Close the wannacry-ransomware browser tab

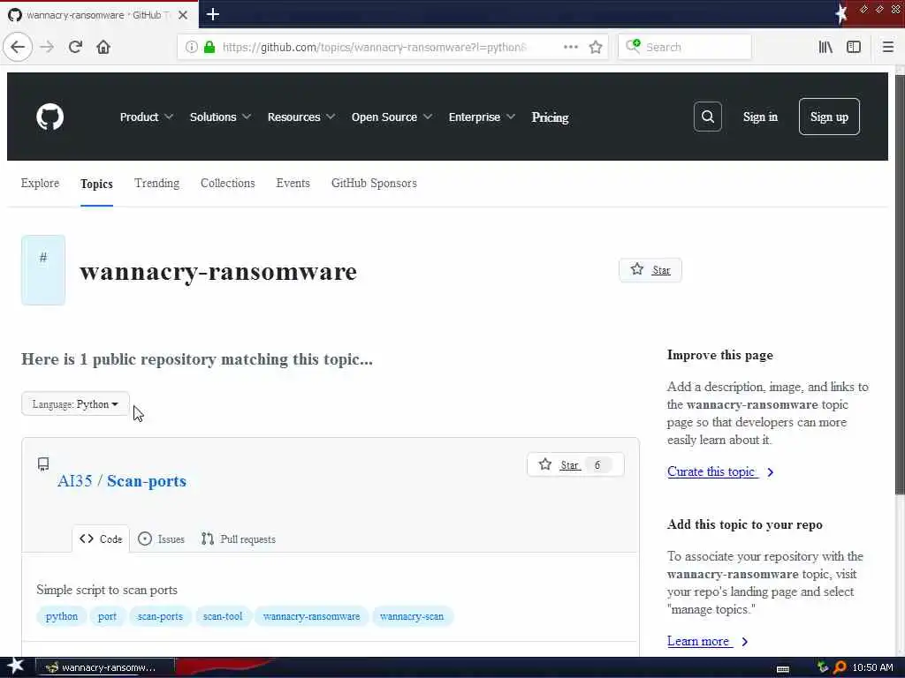point(183,15)
